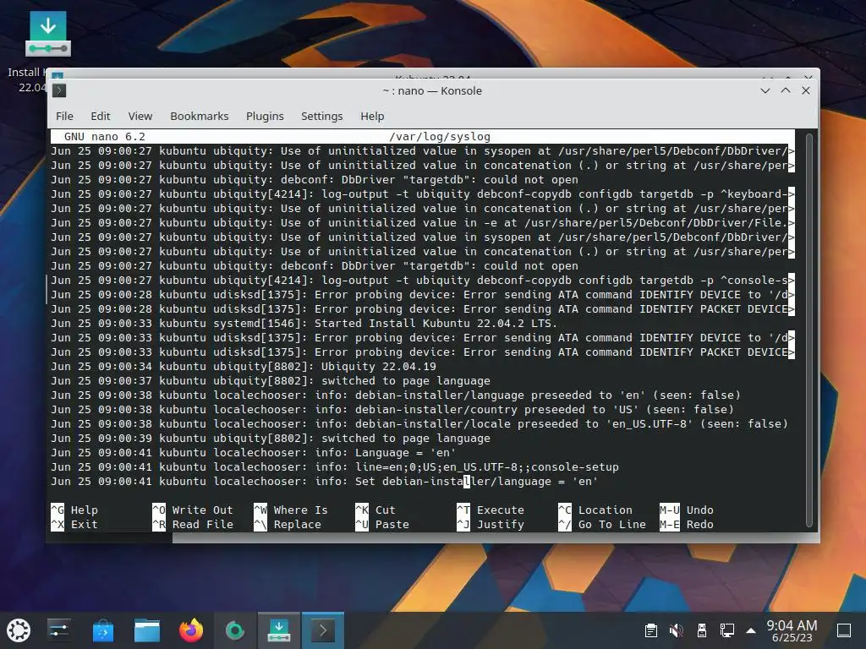Click the log line ending with "^keyboard-"
Screen dimensions: 866x649
coord(423,194)
